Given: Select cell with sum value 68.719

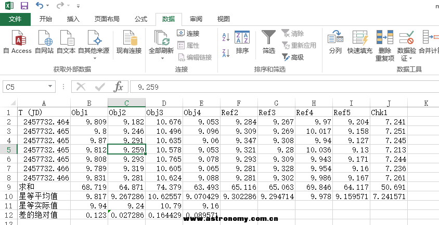Looking at the screenshot, I should (x=89, y=187).
